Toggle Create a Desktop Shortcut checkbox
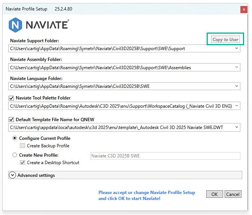 pyautogui.click(x=22, y=162)
